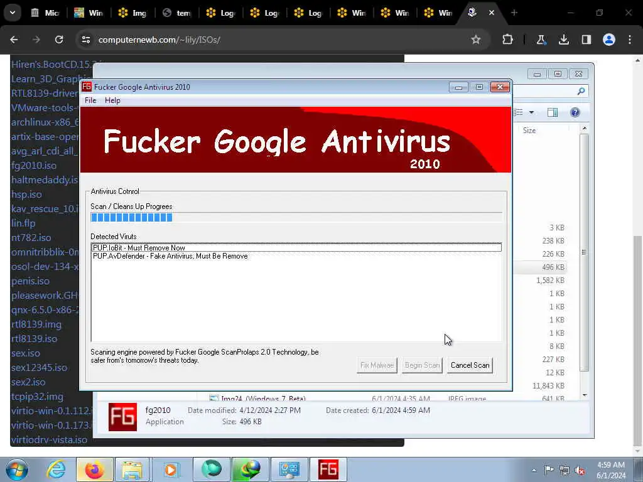Open the virtiodrv-vista.iso link

[x=49, y=440]
